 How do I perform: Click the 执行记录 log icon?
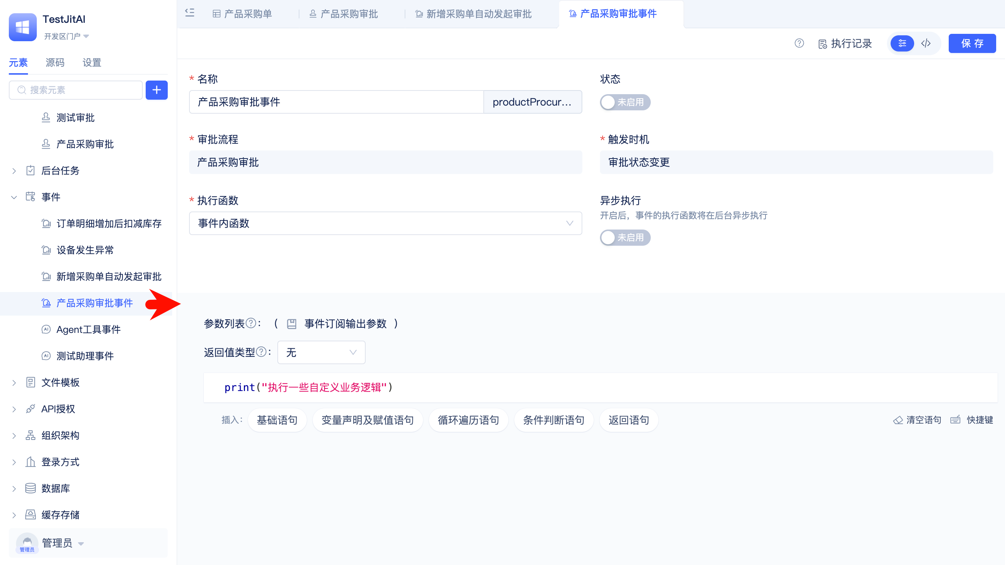coord(823,44)
